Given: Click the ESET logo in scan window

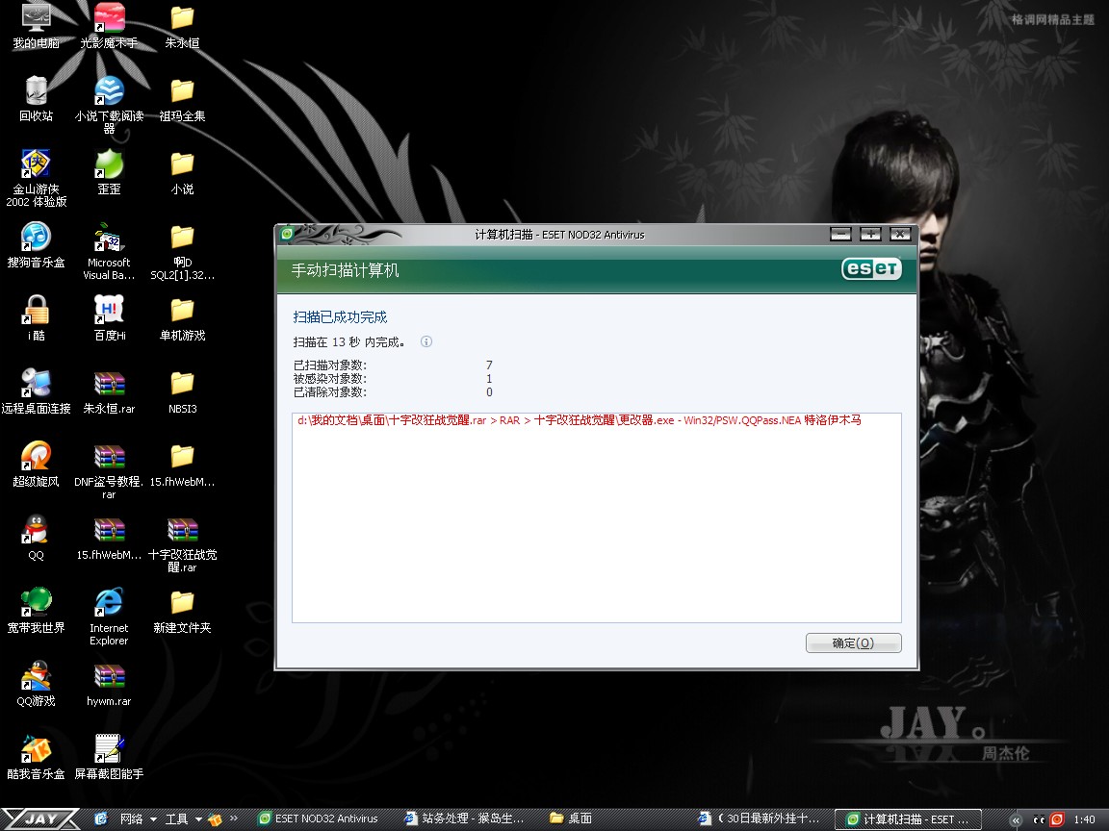Looking at the screenshot, I should 871,268.
